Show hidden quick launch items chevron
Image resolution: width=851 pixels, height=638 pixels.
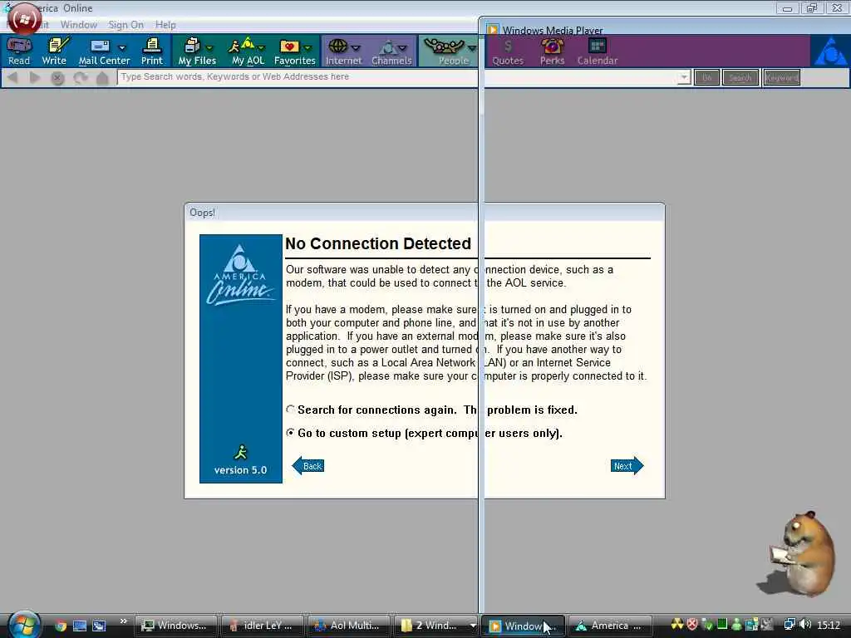tap(123, 621)
